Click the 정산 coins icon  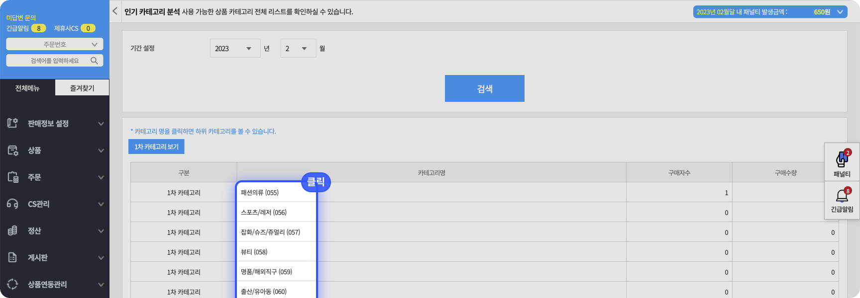click(x=12, y=231)
